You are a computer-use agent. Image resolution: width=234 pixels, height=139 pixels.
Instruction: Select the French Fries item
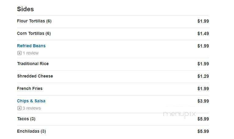[30, 88]
